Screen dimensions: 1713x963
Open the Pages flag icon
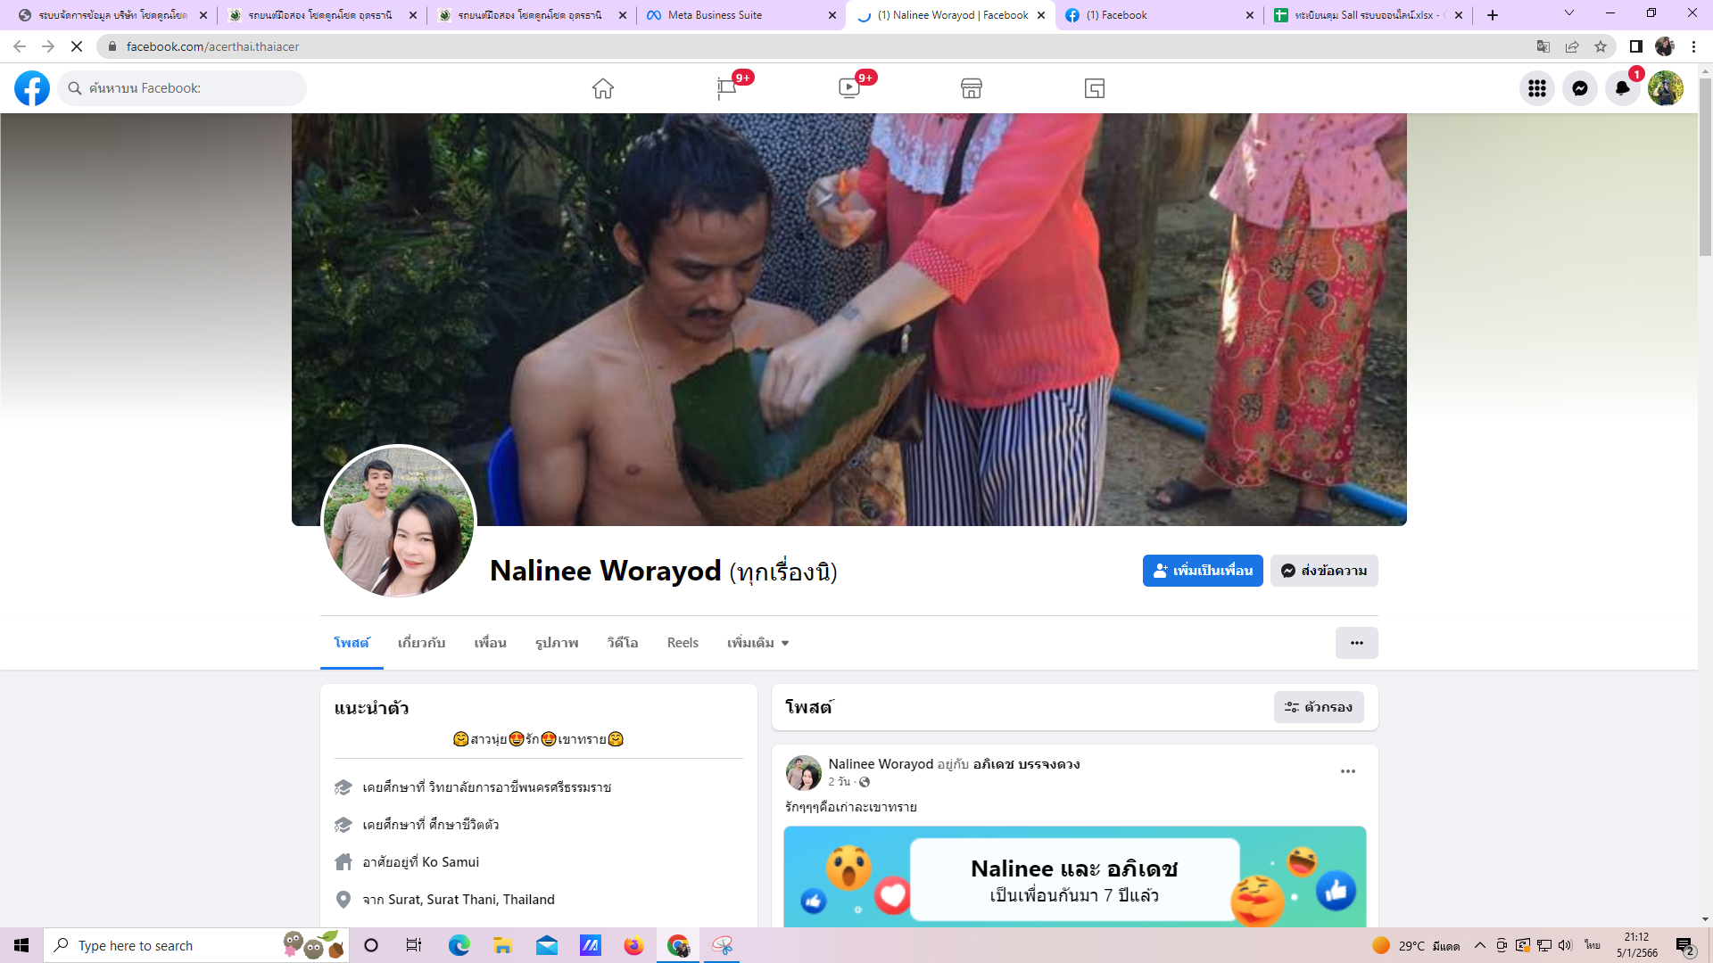pyautogui.click(x=726, y=88)
